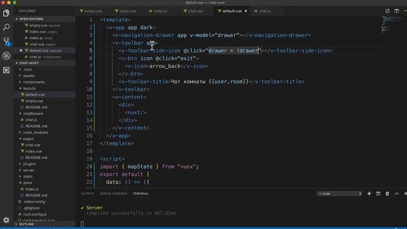Select the TERMINAL panel tab
Screen dimensions: 407x229
coord(141,193)
